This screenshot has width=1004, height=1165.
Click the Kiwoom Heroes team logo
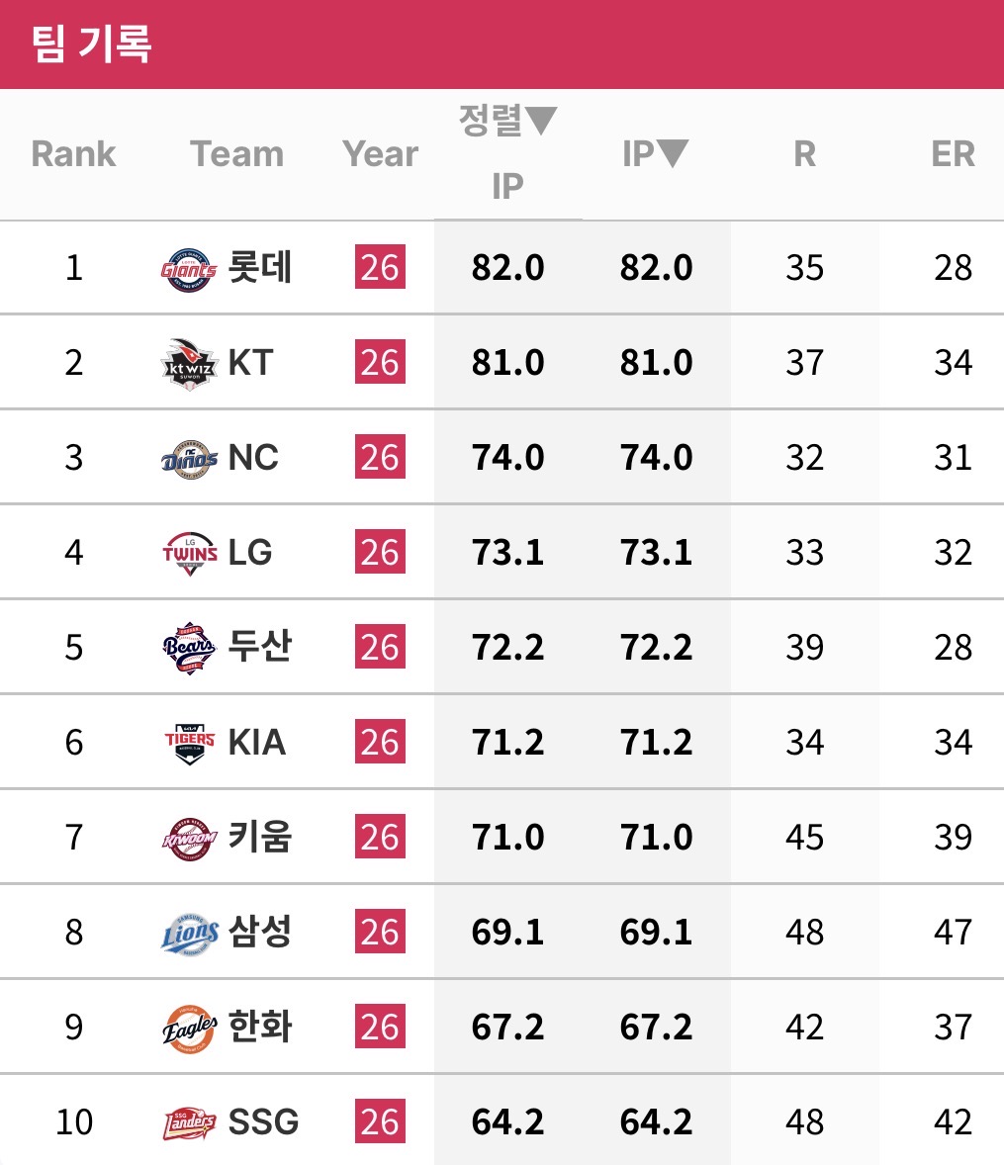[189, 838]
